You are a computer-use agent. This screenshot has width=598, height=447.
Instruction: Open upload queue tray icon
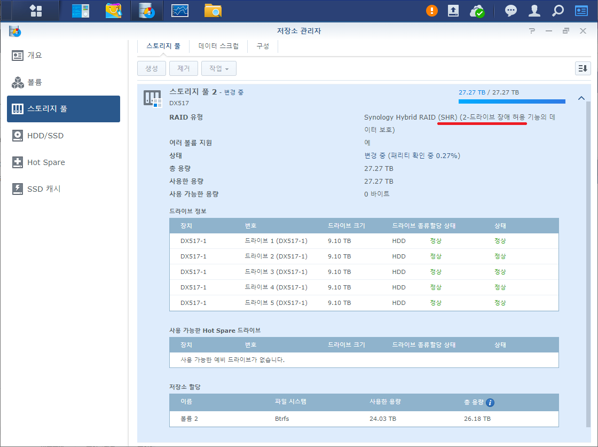(x=453, y=11)
